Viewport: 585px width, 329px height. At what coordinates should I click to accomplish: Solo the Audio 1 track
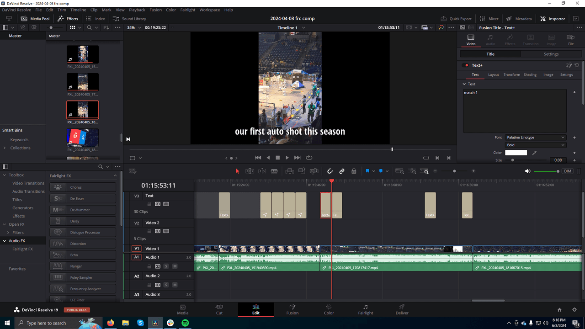tap(166, 266)
